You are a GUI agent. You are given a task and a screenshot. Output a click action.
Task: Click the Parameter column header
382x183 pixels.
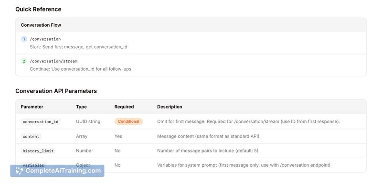pos(32,107)
